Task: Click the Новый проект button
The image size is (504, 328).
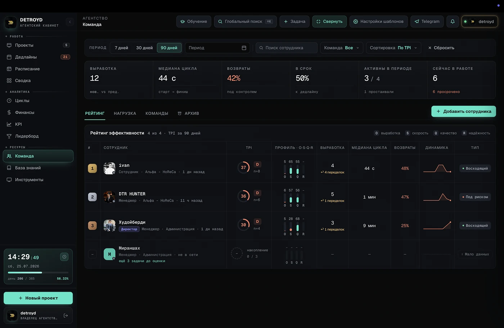Action: [x=38, y=298]
